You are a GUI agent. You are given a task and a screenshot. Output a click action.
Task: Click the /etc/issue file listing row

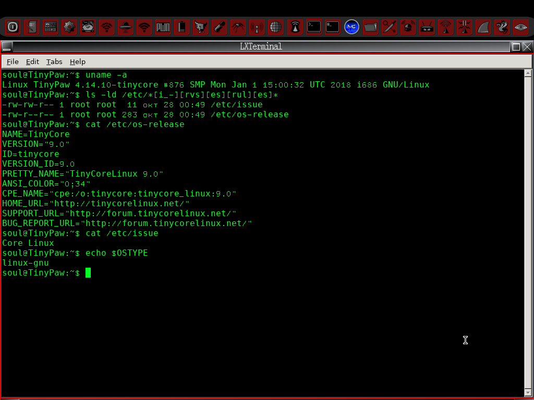tap(132, 104)
